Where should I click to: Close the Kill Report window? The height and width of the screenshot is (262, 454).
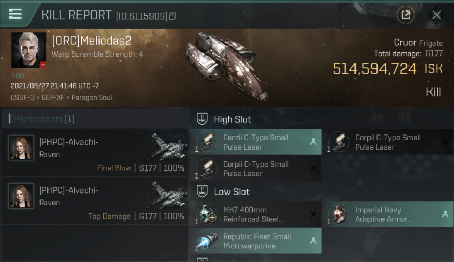point(437,15)
